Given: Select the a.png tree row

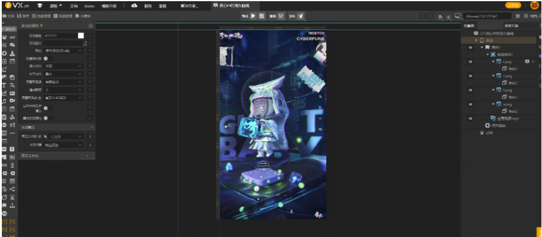Looking at the screenshot, I should click(499, 104).
